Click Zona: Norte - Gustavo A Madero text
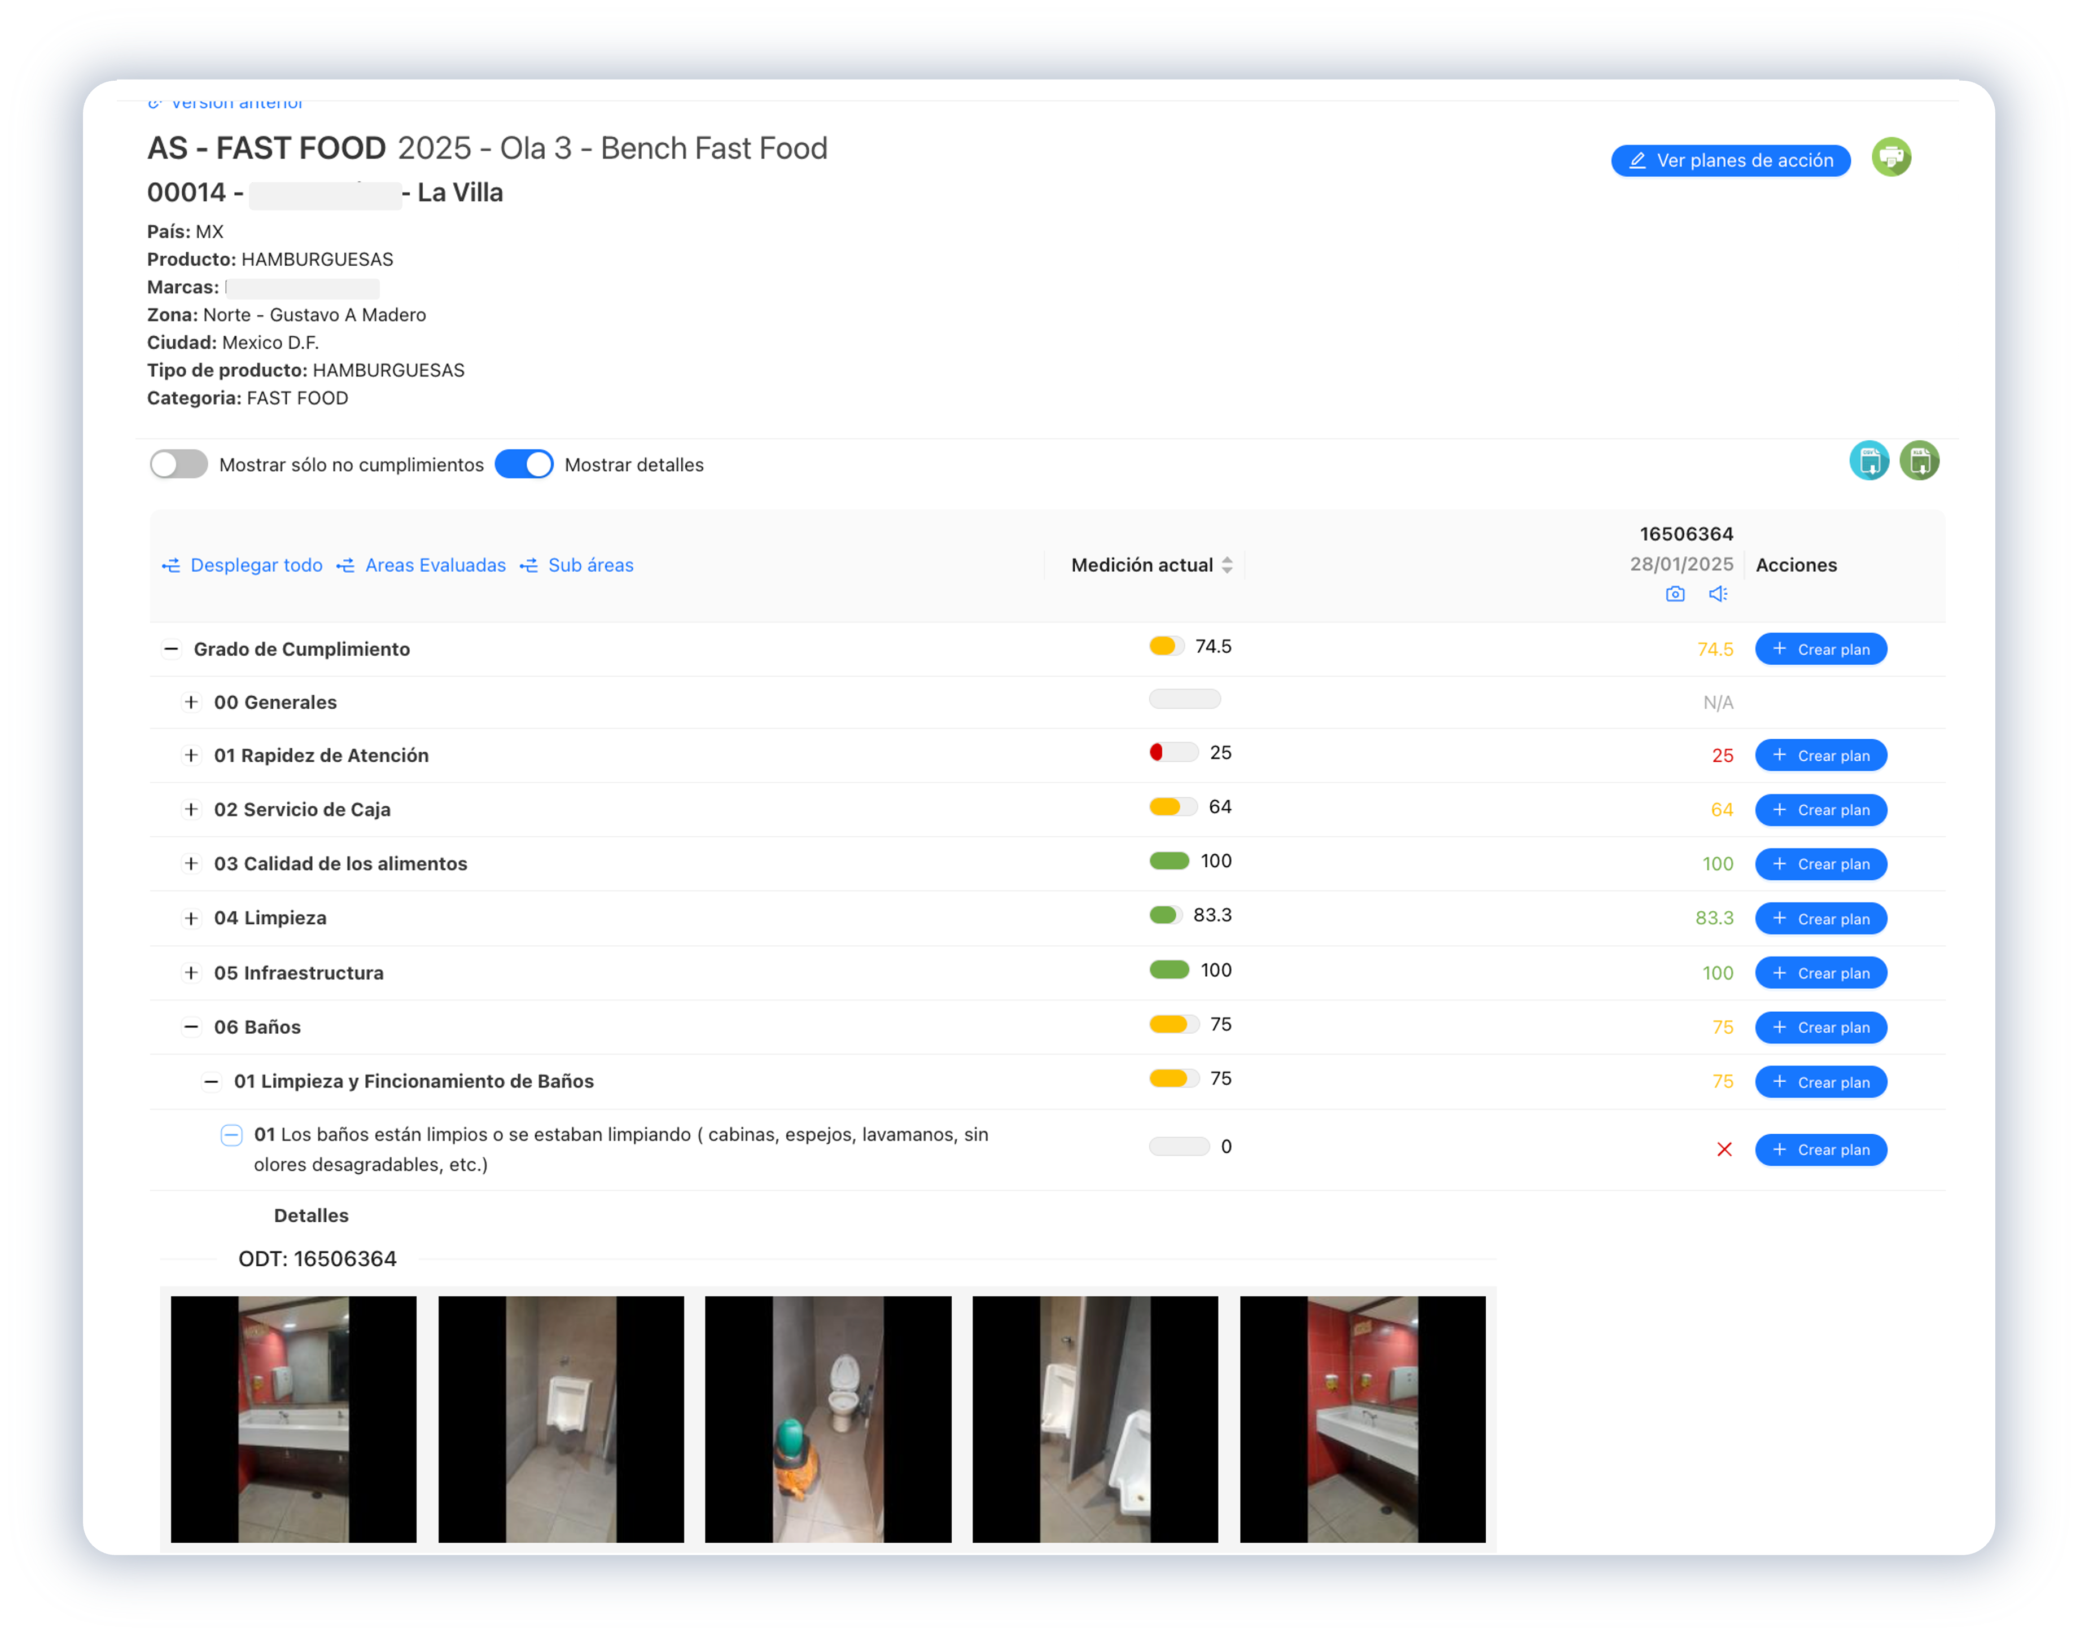 (x=287, y=314)
